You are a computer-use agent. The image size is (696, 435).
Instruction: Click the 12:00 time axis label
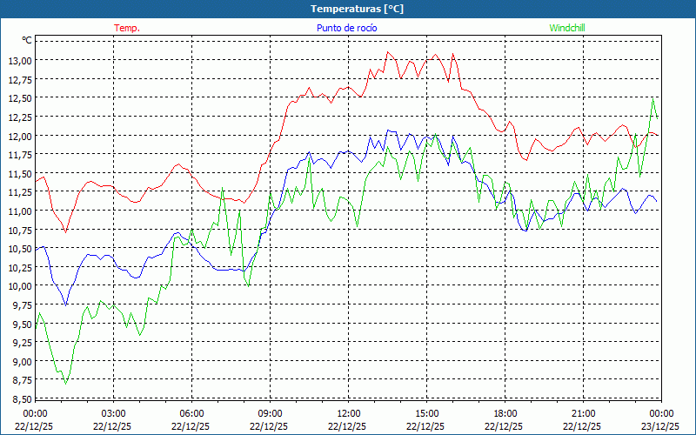(349, 414)
